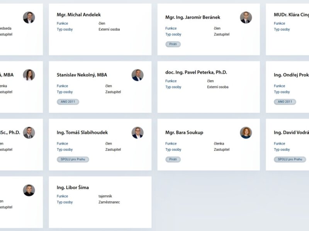This screenshot has width=309, height=231.
Task: Click the top-left card's profile photo
Action: 29,17
